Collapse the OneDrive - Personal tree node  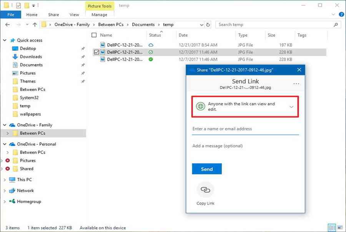pyautogui.click(x=5, y=144)
